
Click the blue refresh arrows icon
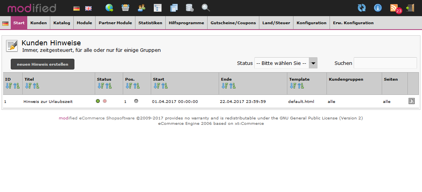pos(361,8)
